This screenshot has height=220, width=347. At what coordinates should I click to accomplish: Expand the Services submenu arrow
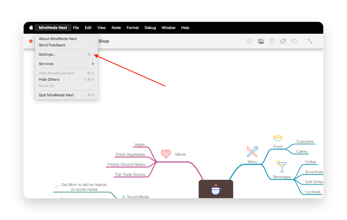(x=93, y=64)
